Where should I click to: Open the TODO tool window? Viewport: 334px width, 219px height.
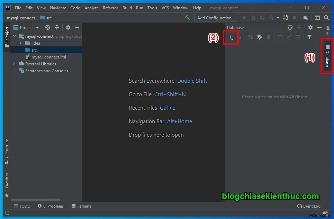click(22, 206)
